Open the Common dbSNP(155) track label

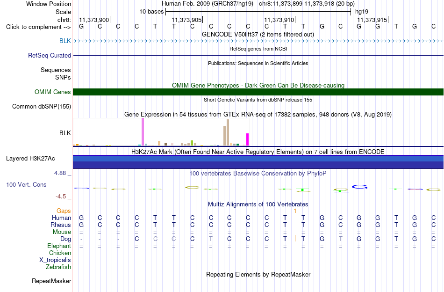[x=42, y=106]
